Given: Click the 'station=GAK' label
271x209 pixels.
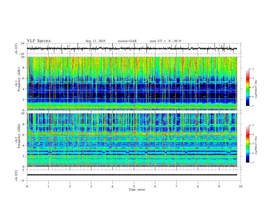Looking at the screenshot, I should coord(127,41).
